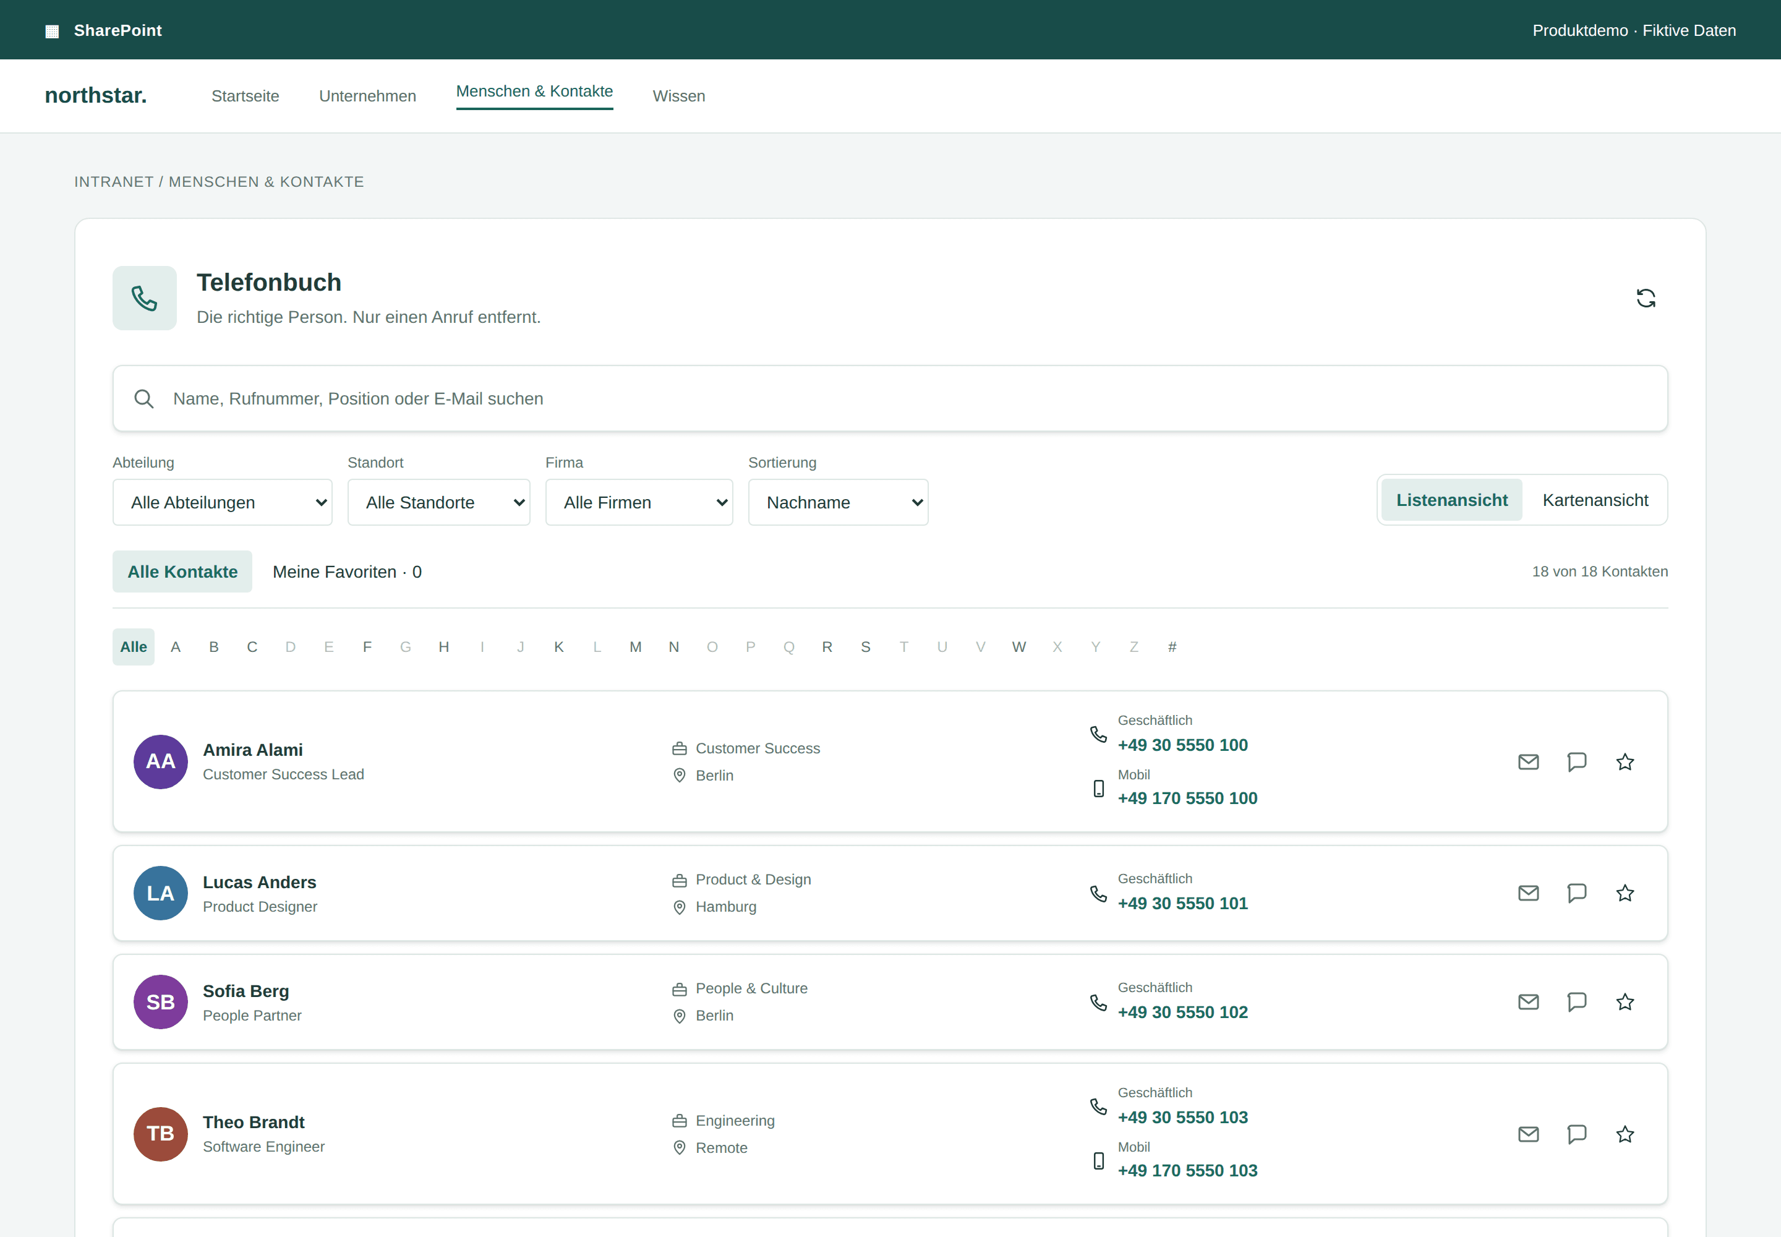Click the northstar. logo
1781x1237 pixels.
[x=96, y=95]
